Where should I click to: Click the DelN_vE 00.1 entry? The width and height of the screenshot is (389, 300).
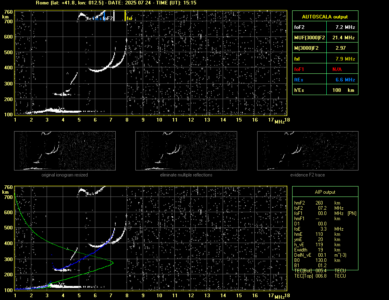(x=320, y=255)
